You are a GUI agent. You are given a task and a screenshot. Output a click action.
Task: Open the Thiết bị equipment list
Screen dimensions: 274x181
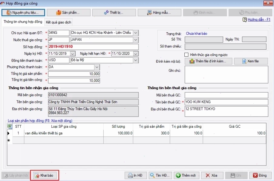(114, 12)
